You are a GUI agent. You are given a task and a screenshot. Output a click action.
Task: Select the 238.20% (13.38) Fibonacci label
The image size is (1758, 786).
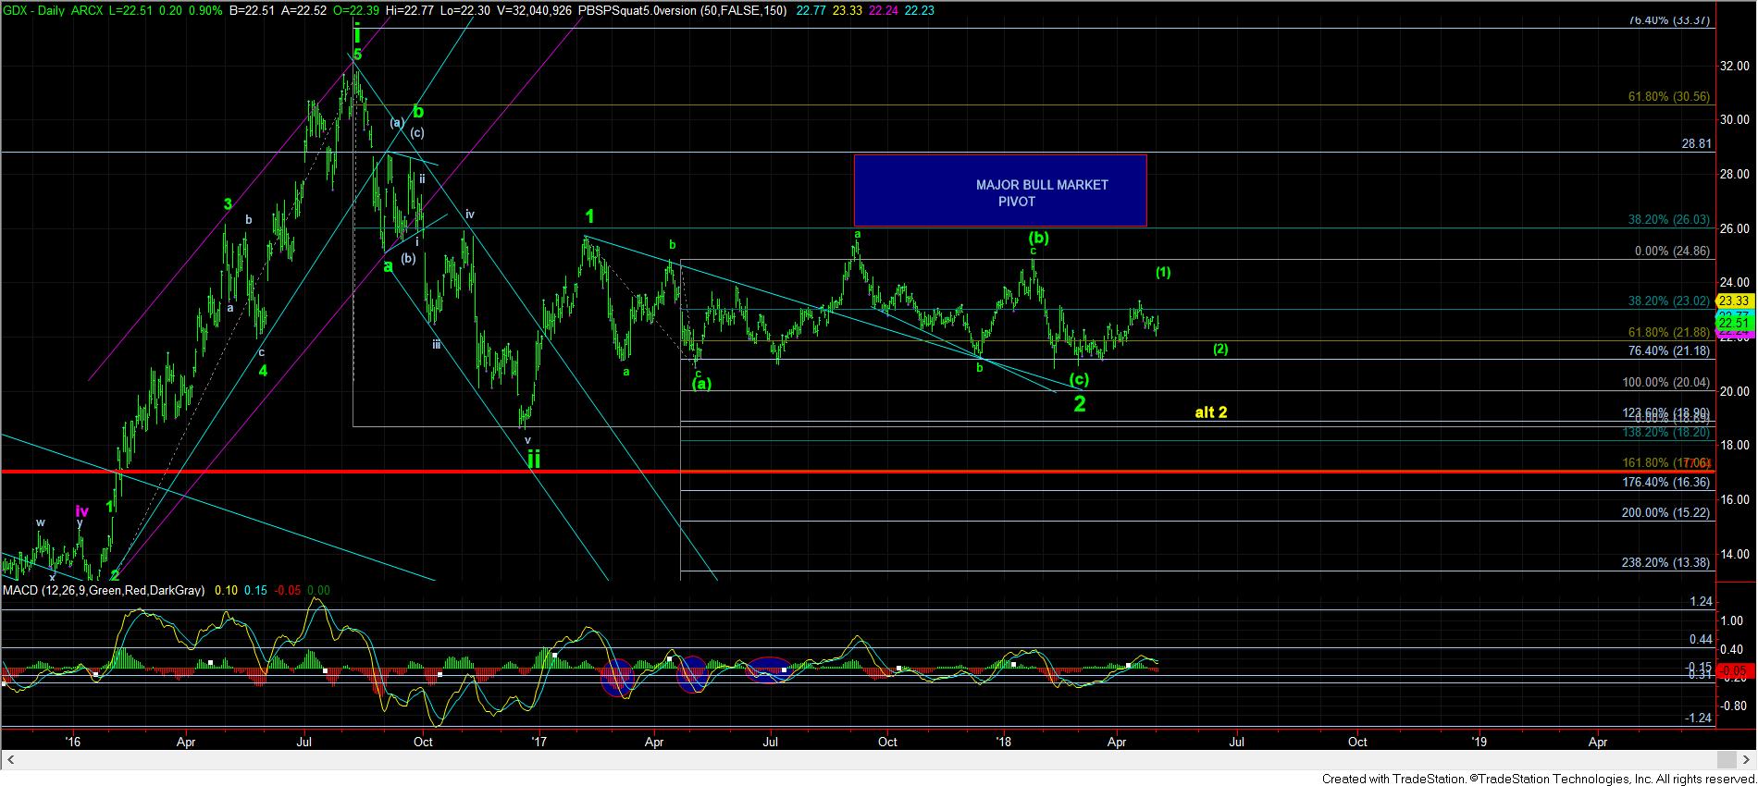[1666, 562]
